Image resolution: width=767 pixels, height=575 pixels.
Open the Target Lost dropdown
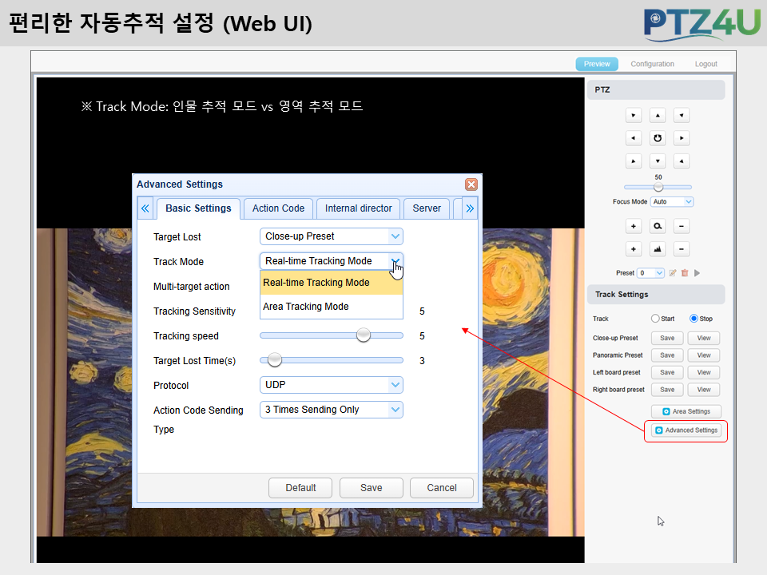tap(331, 236)
